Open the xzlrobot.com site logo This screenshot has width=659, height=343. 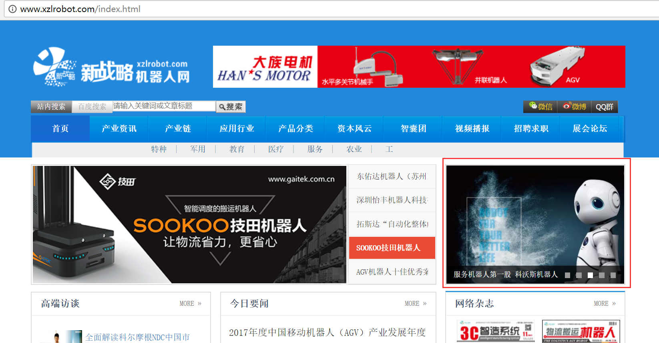point(111,67)
